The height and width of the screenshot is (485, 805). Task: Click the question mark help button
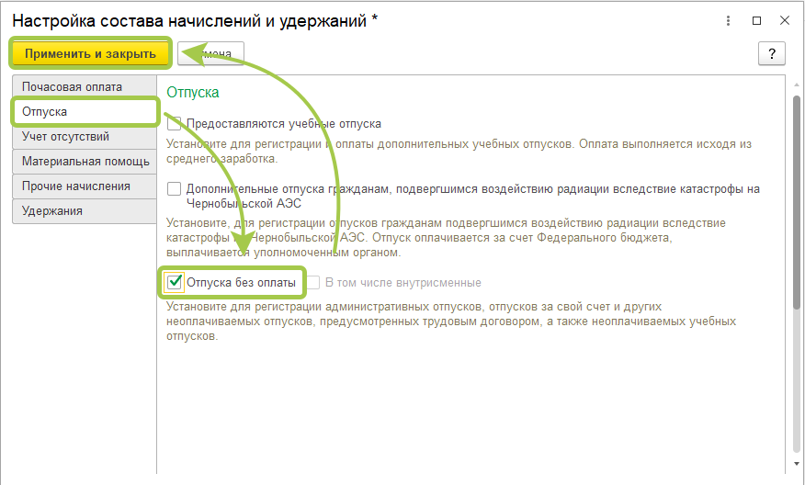pos(771,53)
